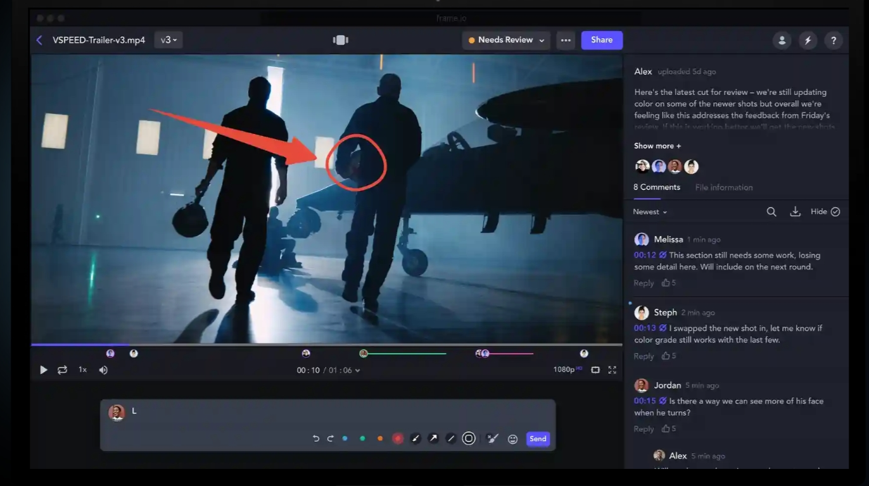Open the help question mark icon
This screenshot has height=486, width=869.
coord(834,40)
